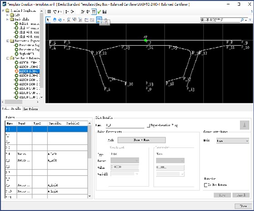The image size is (254, 211).
Task: Click the floppy disk save icon
Action: pyautogui.click(x=104, y=12)
